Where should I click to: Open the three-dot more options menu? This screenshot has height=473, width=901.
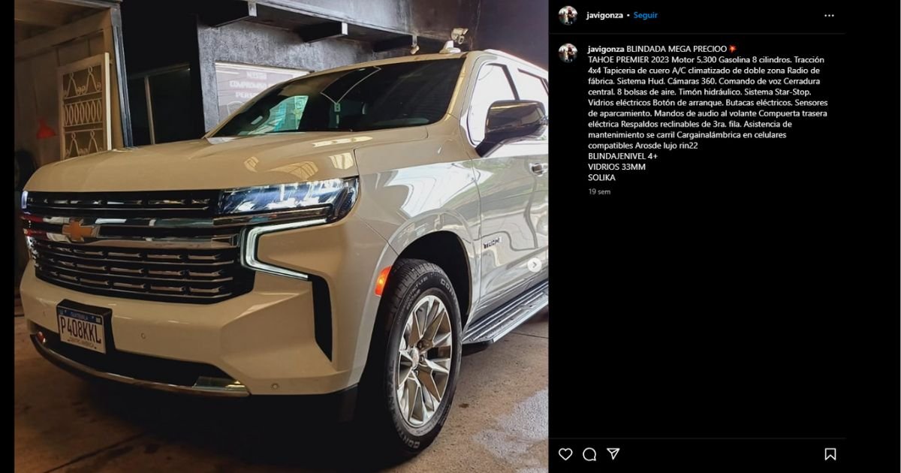coord(829,15)
